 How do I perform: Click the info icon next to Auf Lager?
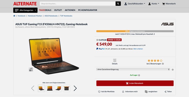tap(139, 75)
